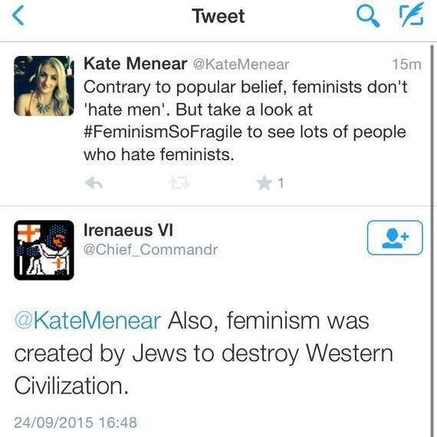Tap the 24/09/2015 16:48 timestamp

coord(76,422)
